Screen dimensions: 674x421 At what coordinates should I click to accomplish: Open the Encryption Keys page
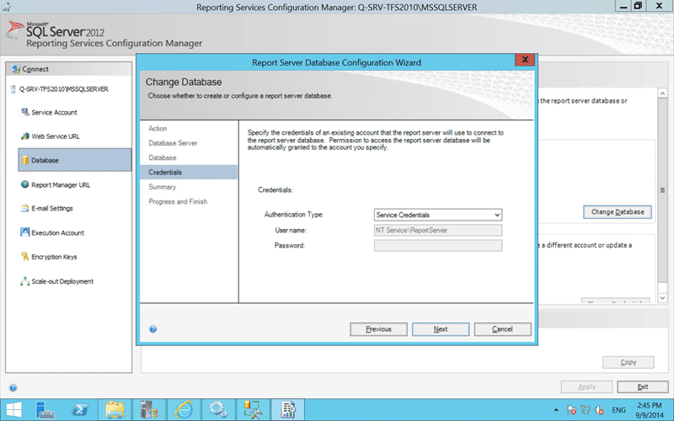(x=54, y=257)
